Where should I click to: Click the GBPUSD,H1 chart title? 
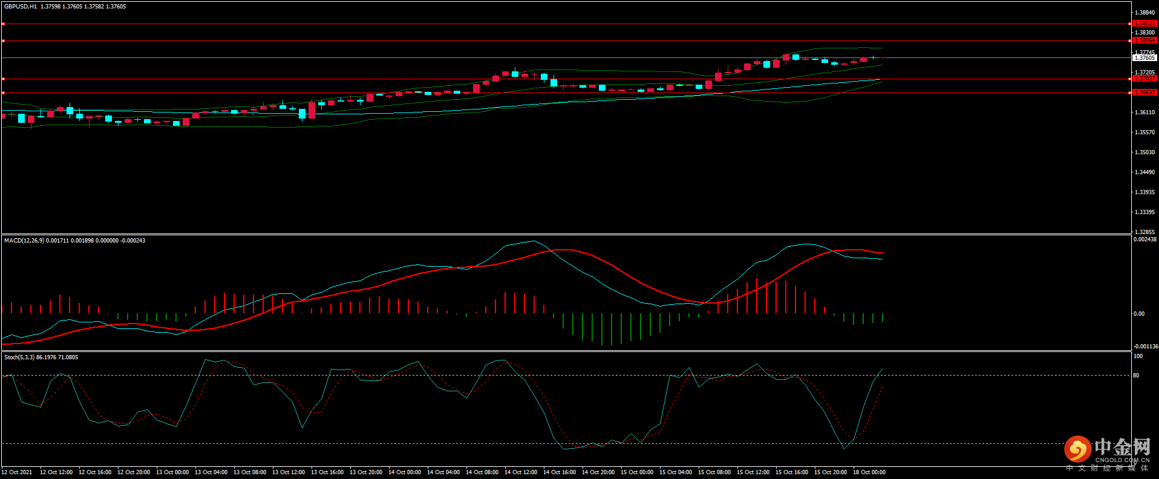coord(21,7)
